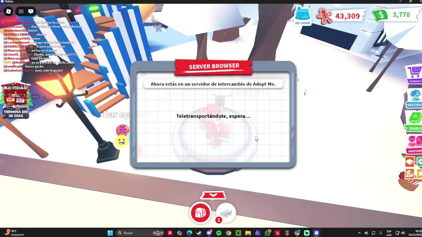This screenshot has height=237, width=422.
Task: Open the shopping cart shop
Action: [414, 74]
